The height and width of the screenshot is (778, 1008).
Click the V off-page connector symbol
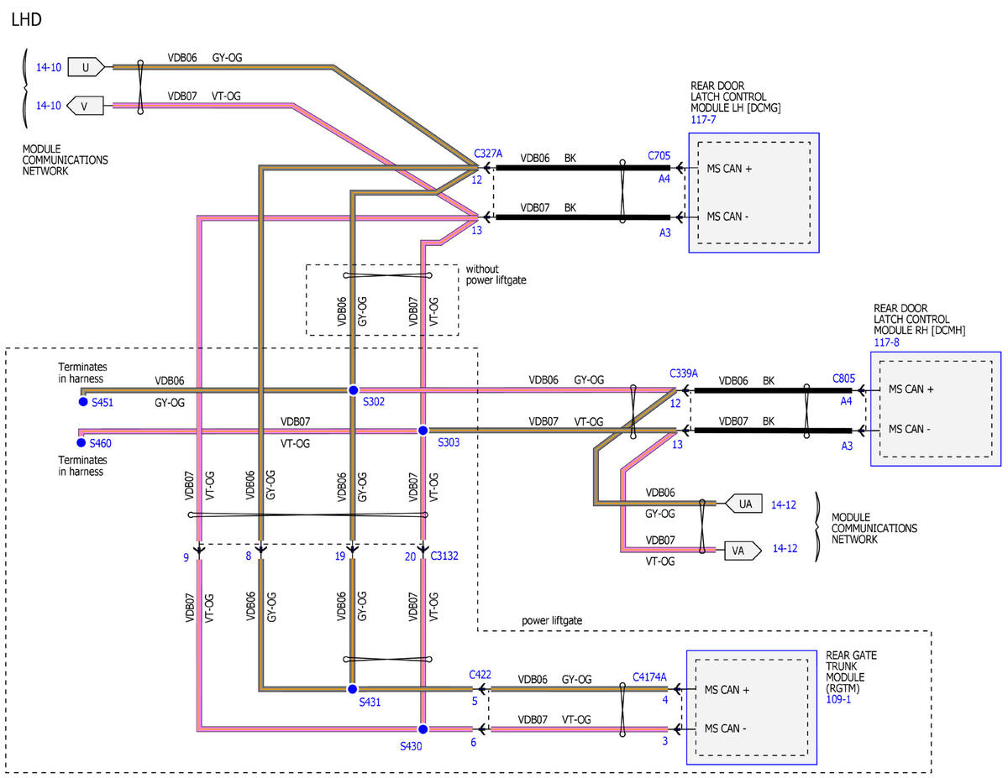pyautogui.click(x=85, y=106)
